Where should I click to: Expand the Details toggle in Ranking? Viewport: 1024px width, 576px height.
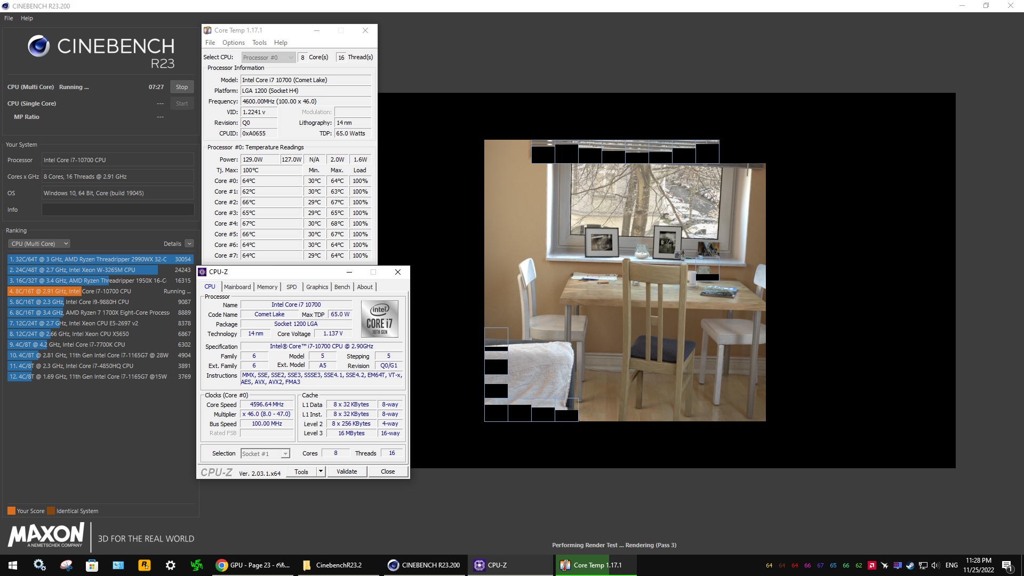pyautogui.click(x=189, y=244)
